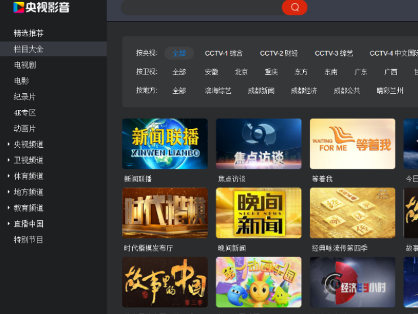Select 地方频道 sidebar label
The image size is (418, 314).
click(29, 192)
